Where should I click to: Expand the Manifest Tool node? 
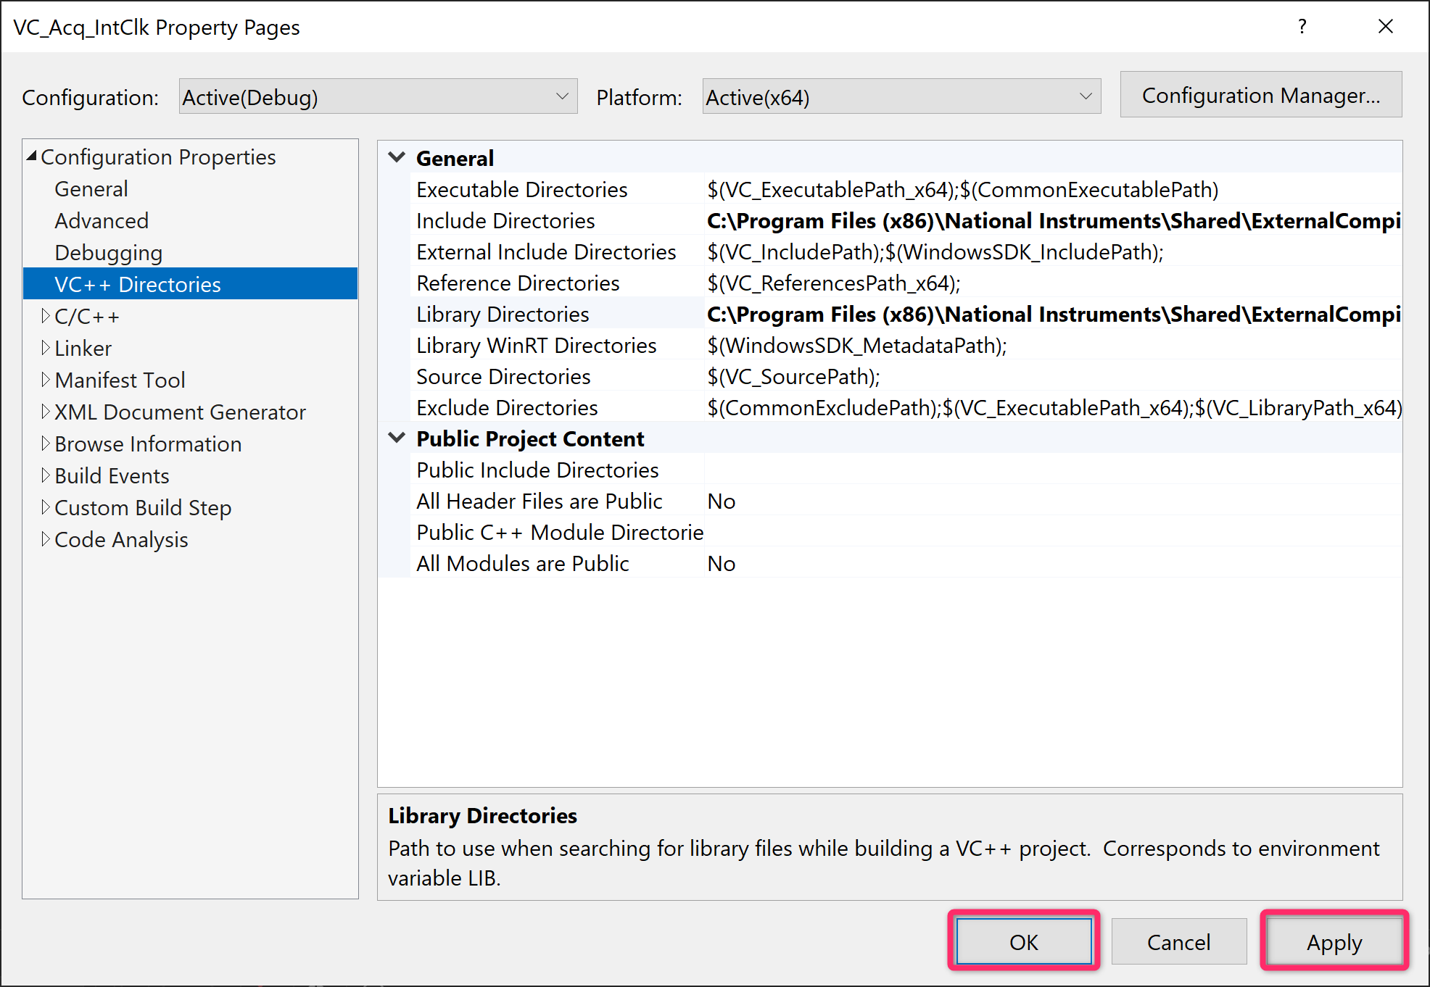[x=46, y=380]
